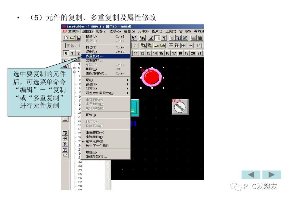Image resolution: width=287 pixels, height=199 pixels.
Task: Choose 系统参数(Y) menu entry
Action: coord(106,157)
